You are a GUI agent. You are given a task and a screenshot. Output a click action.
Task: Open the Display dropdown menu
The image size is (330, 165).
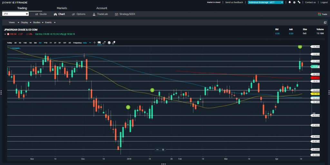26,23
